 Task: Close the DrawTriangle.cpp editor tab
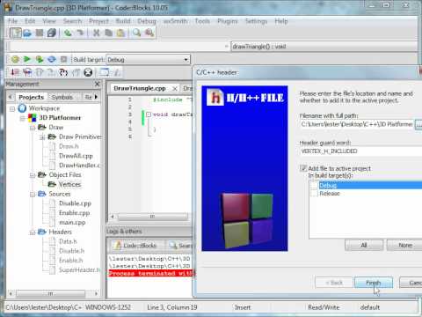(x=175, y=89)
